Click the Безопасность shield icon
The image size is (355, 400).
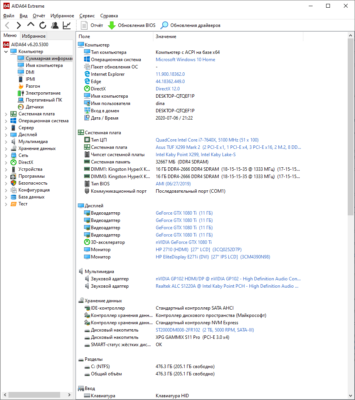click(x=13, y=183)
